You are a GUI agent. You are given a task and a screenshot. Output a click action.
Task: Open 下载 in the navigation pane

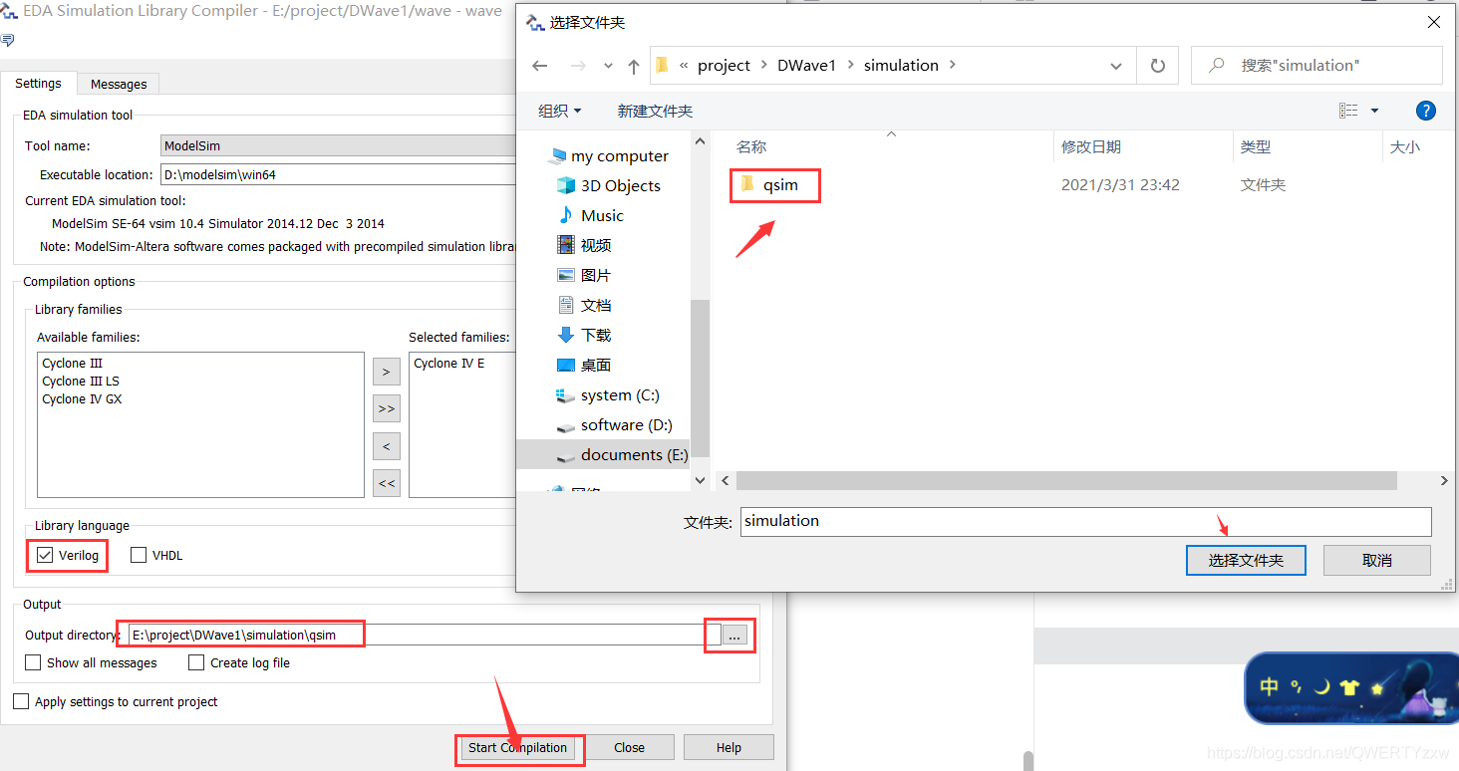point(584,336)
